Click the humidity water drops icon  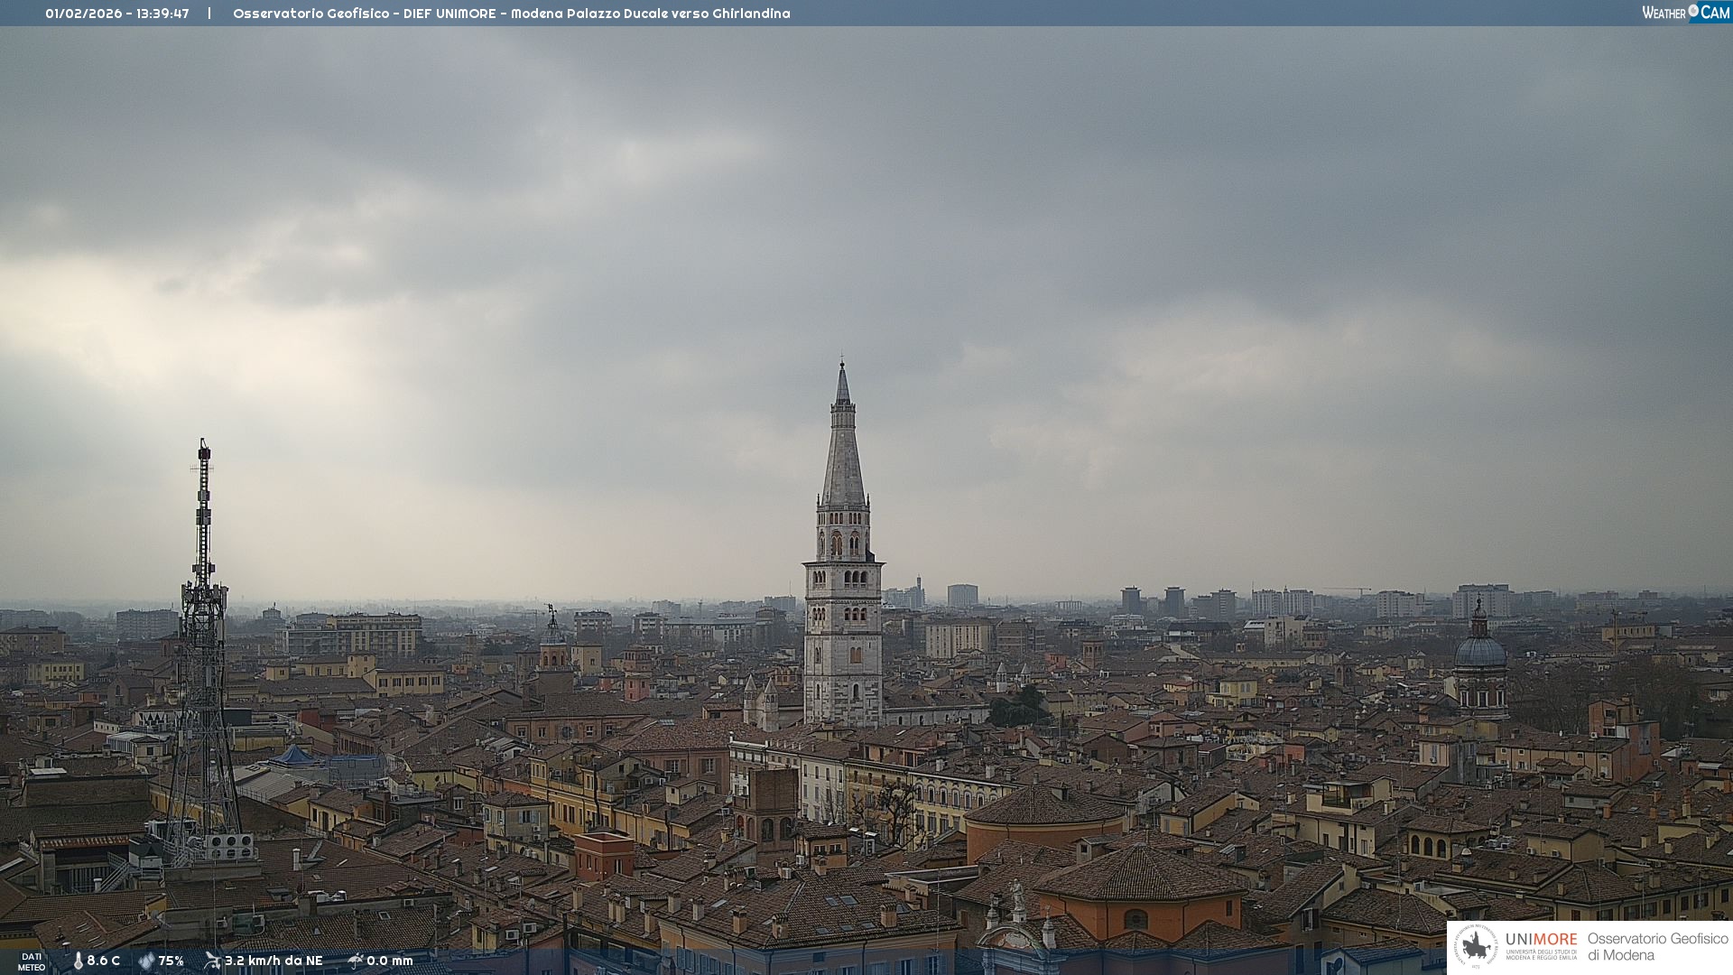(146, 961)
